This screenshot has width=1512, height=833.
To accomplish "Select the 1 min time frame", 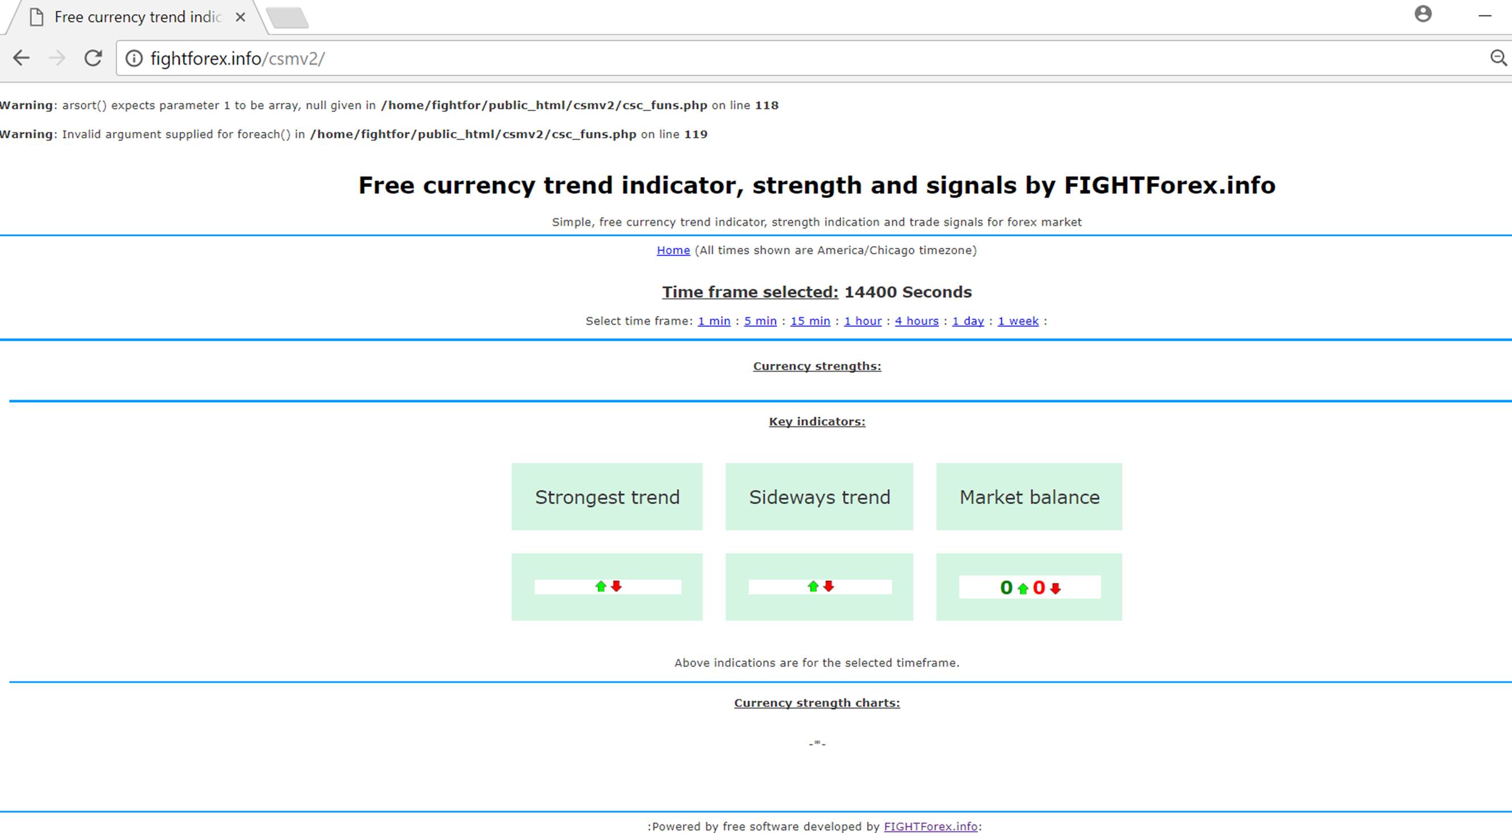I will click(714, 321).
